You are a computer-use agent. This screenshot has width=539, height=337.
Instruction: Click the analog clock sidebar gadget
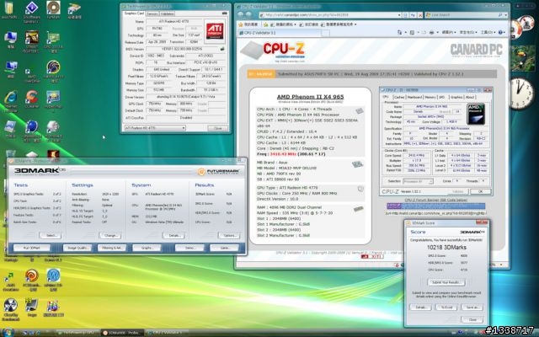click(x=520, y=94)
